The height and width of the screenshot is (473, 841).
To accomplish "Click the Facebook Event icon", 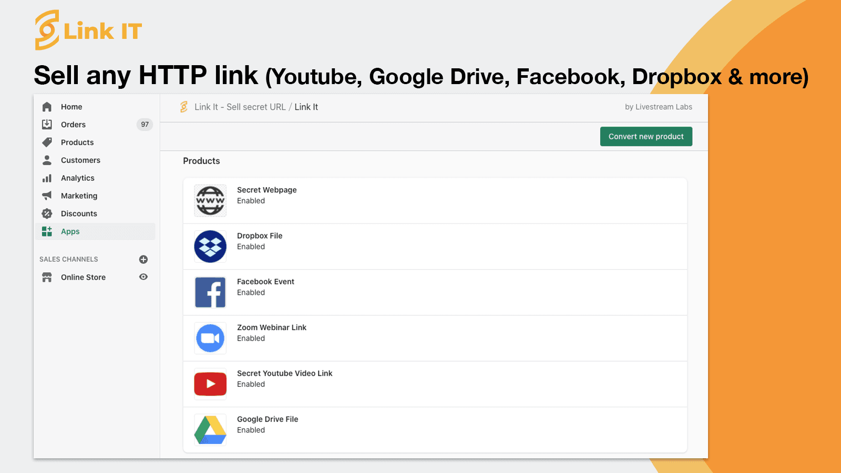I will (x=210, y=292).
